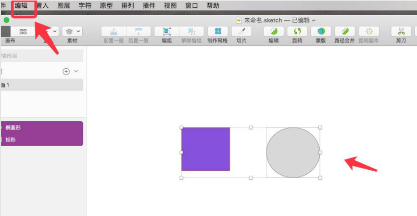Screen dimensions: 417x216
Task: Expand the document title dropdown chevron
Action: pos(314,20)
